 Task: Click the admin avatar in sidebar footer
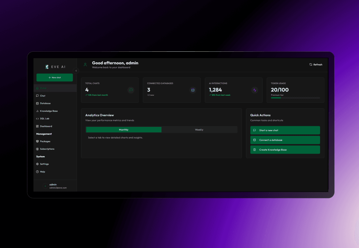click(45, 186)
